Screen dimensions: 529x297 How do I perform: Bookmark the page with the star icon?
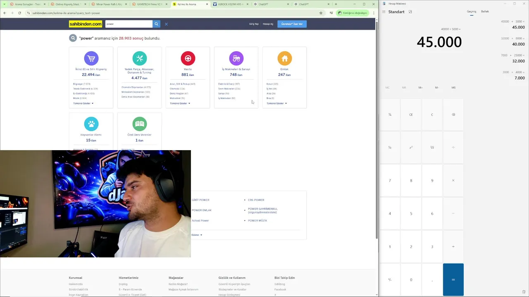point(321,13)
